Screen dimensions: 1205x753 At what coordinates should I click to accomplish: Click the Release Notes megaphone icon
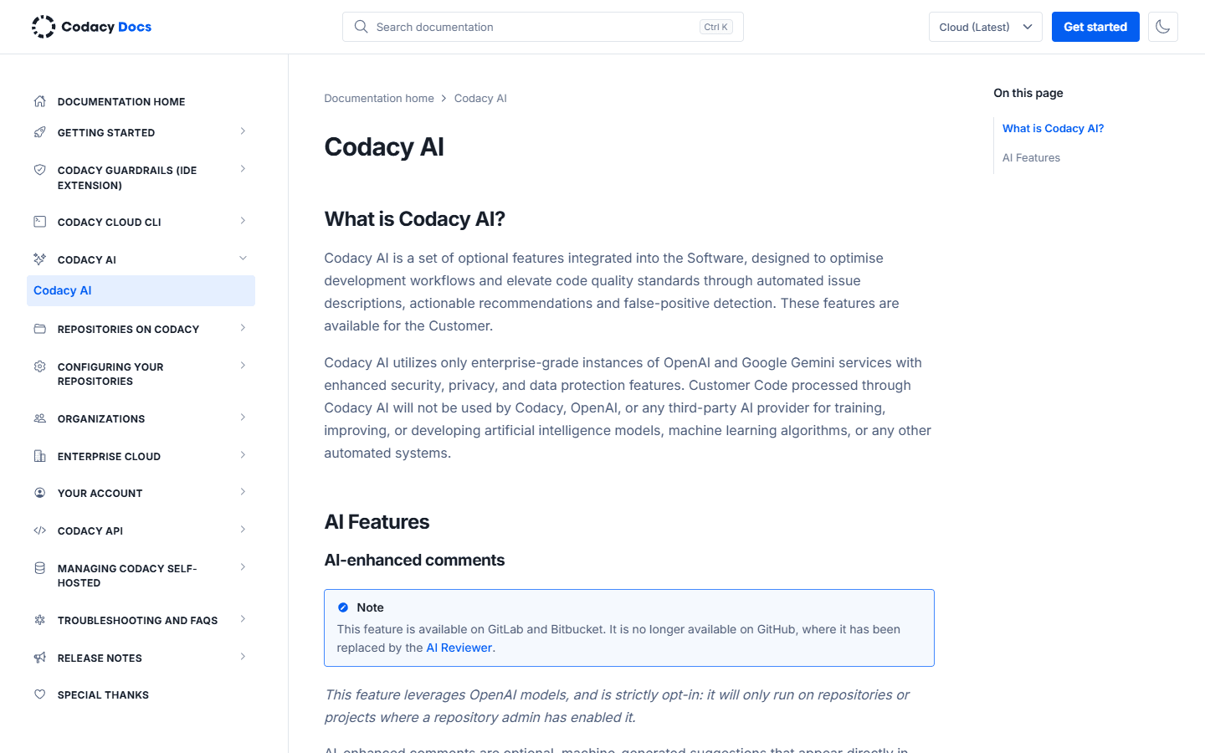point(39,658)
